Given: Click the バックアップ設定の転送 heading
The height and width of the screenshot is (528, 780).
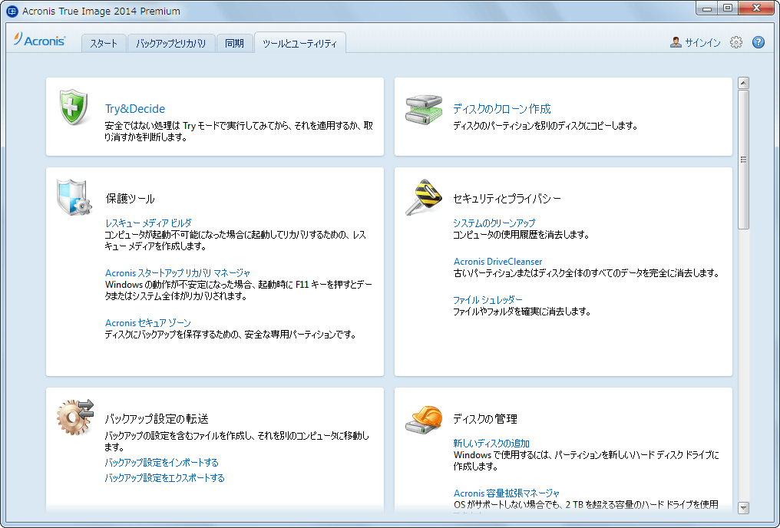Looking at the screenshot, I should tap(157, 418).
